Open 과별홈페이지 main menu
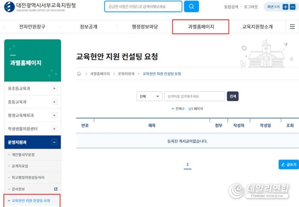 [x=201, y=27]
